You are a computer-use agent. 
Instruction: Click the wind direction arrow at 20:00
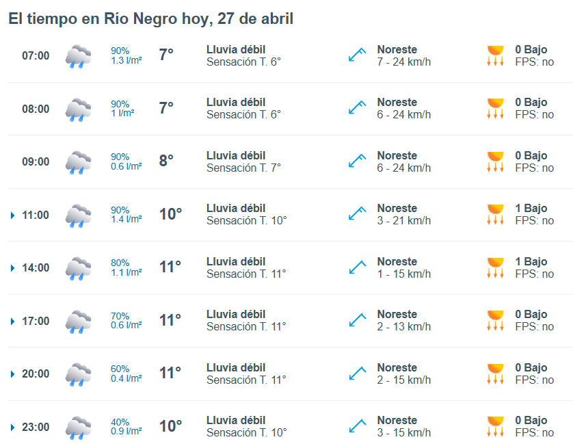(357, 373)
